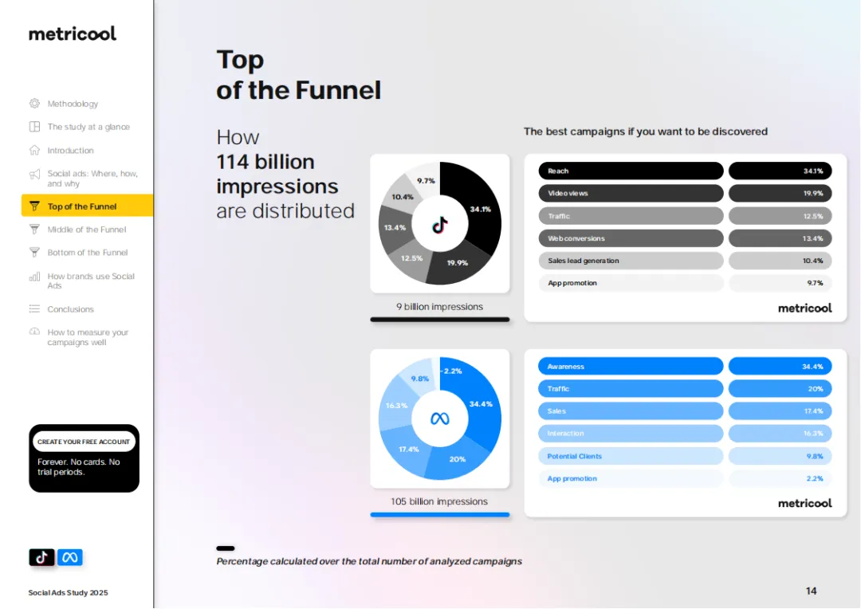Click the layout icon beside The study at a glance

pos(34,126)
